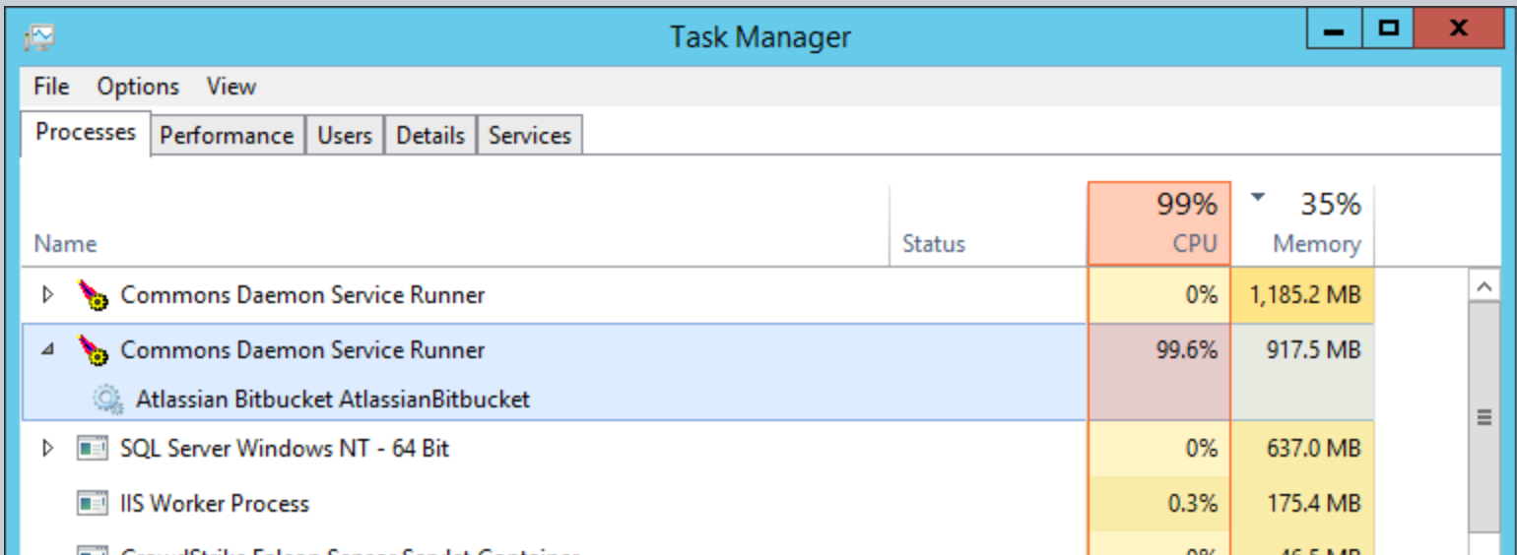Sort processes by the CPU column header
1517x555 pixels.
click(1159, 223)
